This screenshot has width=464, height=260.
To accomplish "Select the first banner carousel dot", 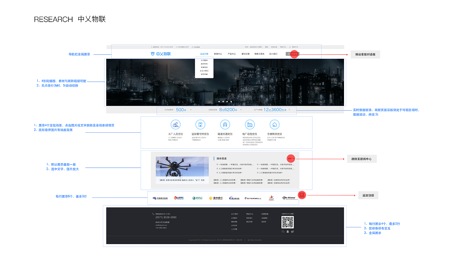I will [x=219, y=102].
